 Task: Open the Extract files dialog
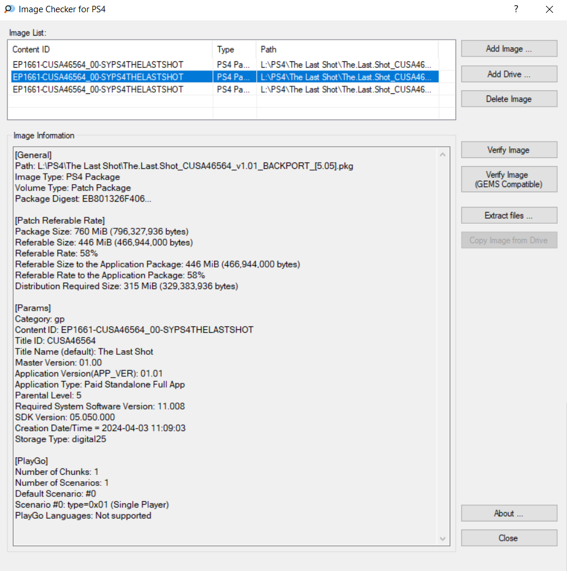[509, 216]
